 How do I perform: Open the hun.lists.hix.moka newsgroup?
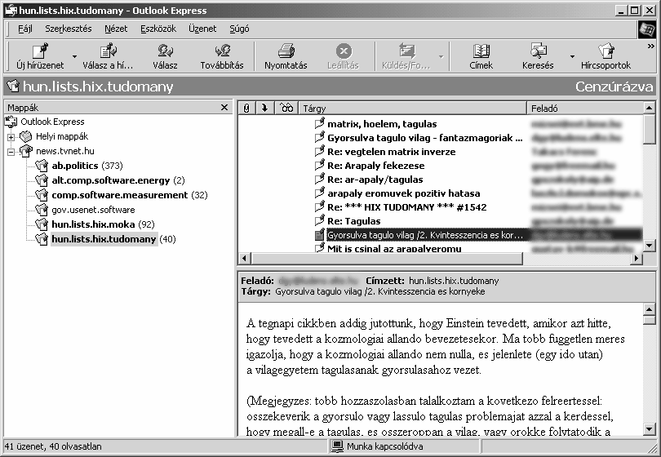point(103,224)
